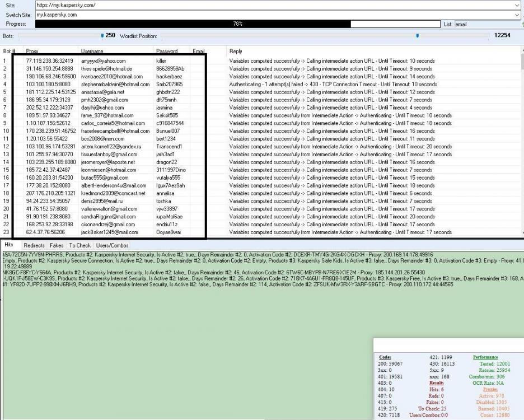Click the Email column header

(x=199, y=51)
